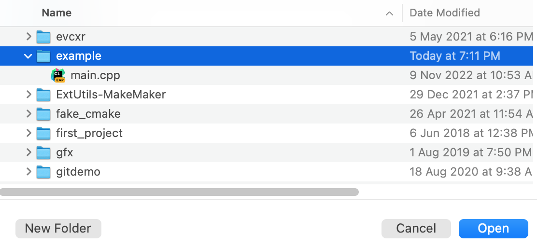This screenshot has height=248, width=537.
Task: Click the gitdemo folder icon
Action: (x=43, y=172)
